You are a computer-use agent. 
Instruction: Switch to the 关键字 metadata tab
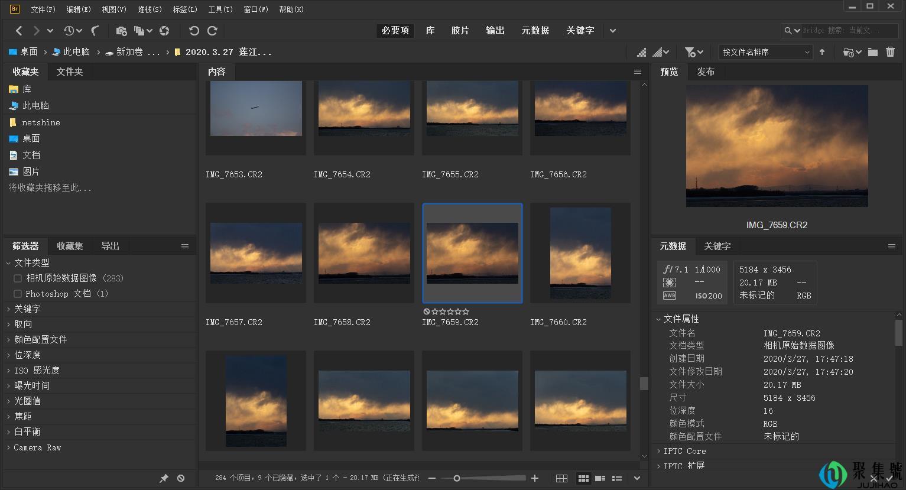(716, 246)
